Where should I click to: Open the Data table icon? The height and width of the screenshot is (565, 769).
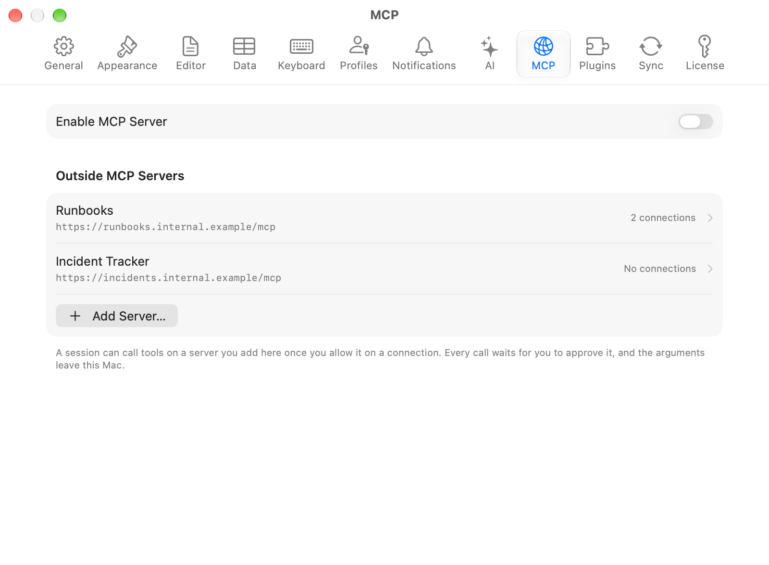click(x=244, y=47)
